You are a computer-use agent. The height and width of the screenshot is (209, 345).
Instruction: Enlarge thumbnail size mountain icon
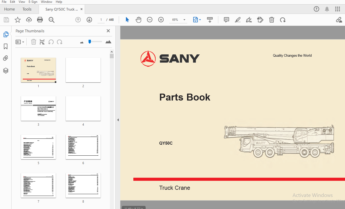tap(108, 42)
